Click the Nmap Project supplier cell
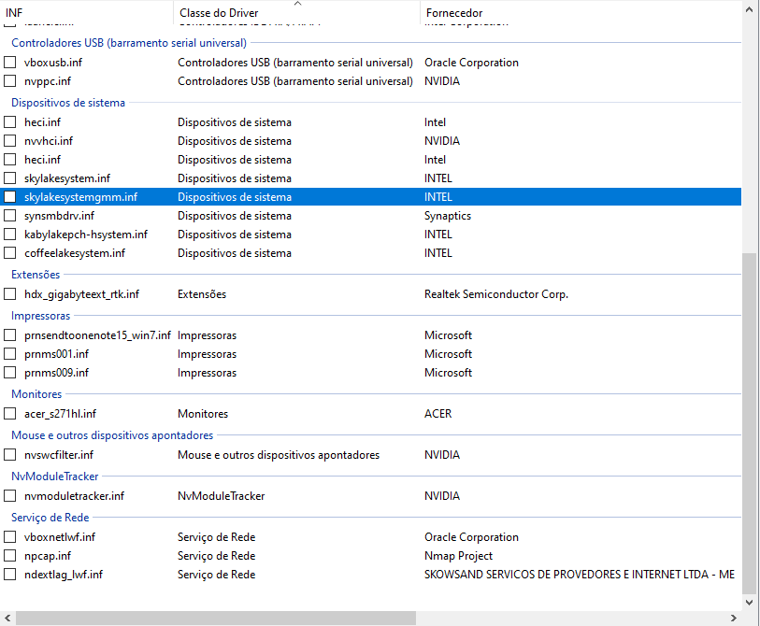This screenshot has height=626, width=760. (458, 556)
